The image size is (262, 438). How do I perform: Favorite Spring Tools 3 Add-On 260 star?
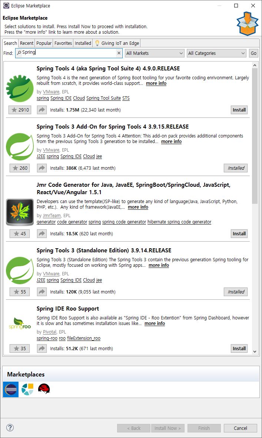[x=20, y=168]
